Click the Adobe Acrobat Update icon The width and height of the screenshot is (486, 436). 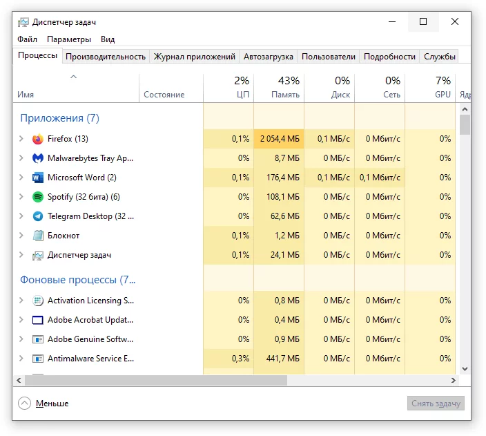tap(38, 320)
